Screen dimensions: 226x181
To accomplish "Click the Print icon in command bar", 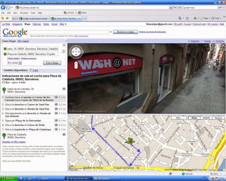I will [195, 18].
